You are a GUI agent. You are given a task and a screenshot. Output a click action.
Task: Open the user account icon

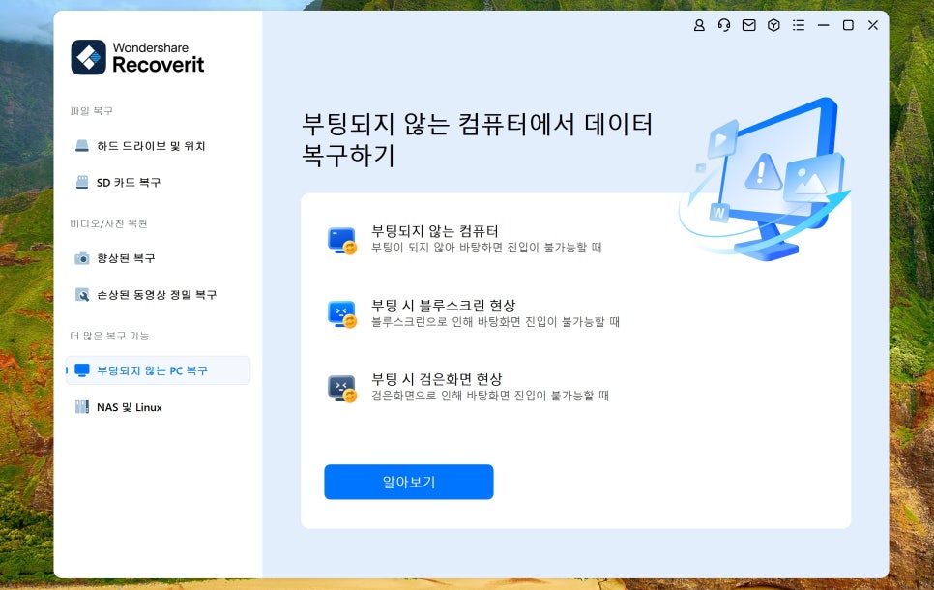(699, 25)
